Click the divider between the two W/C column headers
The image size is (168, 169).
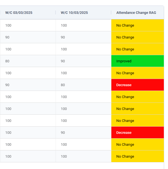pyautogui.click(x=56, y=12)
